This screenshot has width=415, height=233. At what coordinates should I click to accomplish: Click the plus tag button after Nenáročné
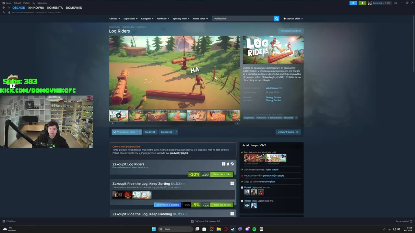[x=296, y=118]
